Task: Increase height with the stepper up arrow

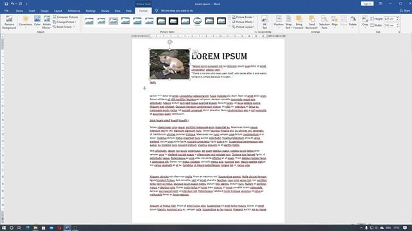Action: [398, 18]
